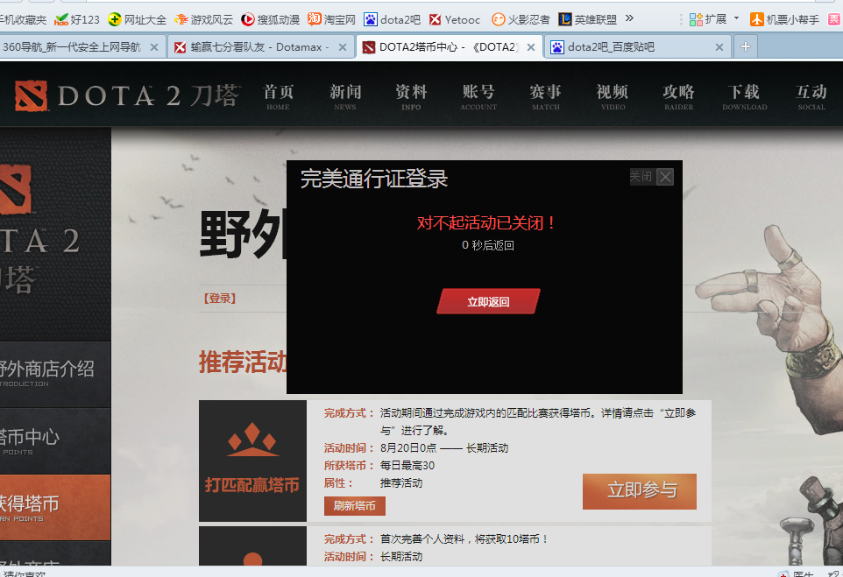Open the 好123 bookmark
The width and height of the screenshot is (843, 577).
(77, 20)
